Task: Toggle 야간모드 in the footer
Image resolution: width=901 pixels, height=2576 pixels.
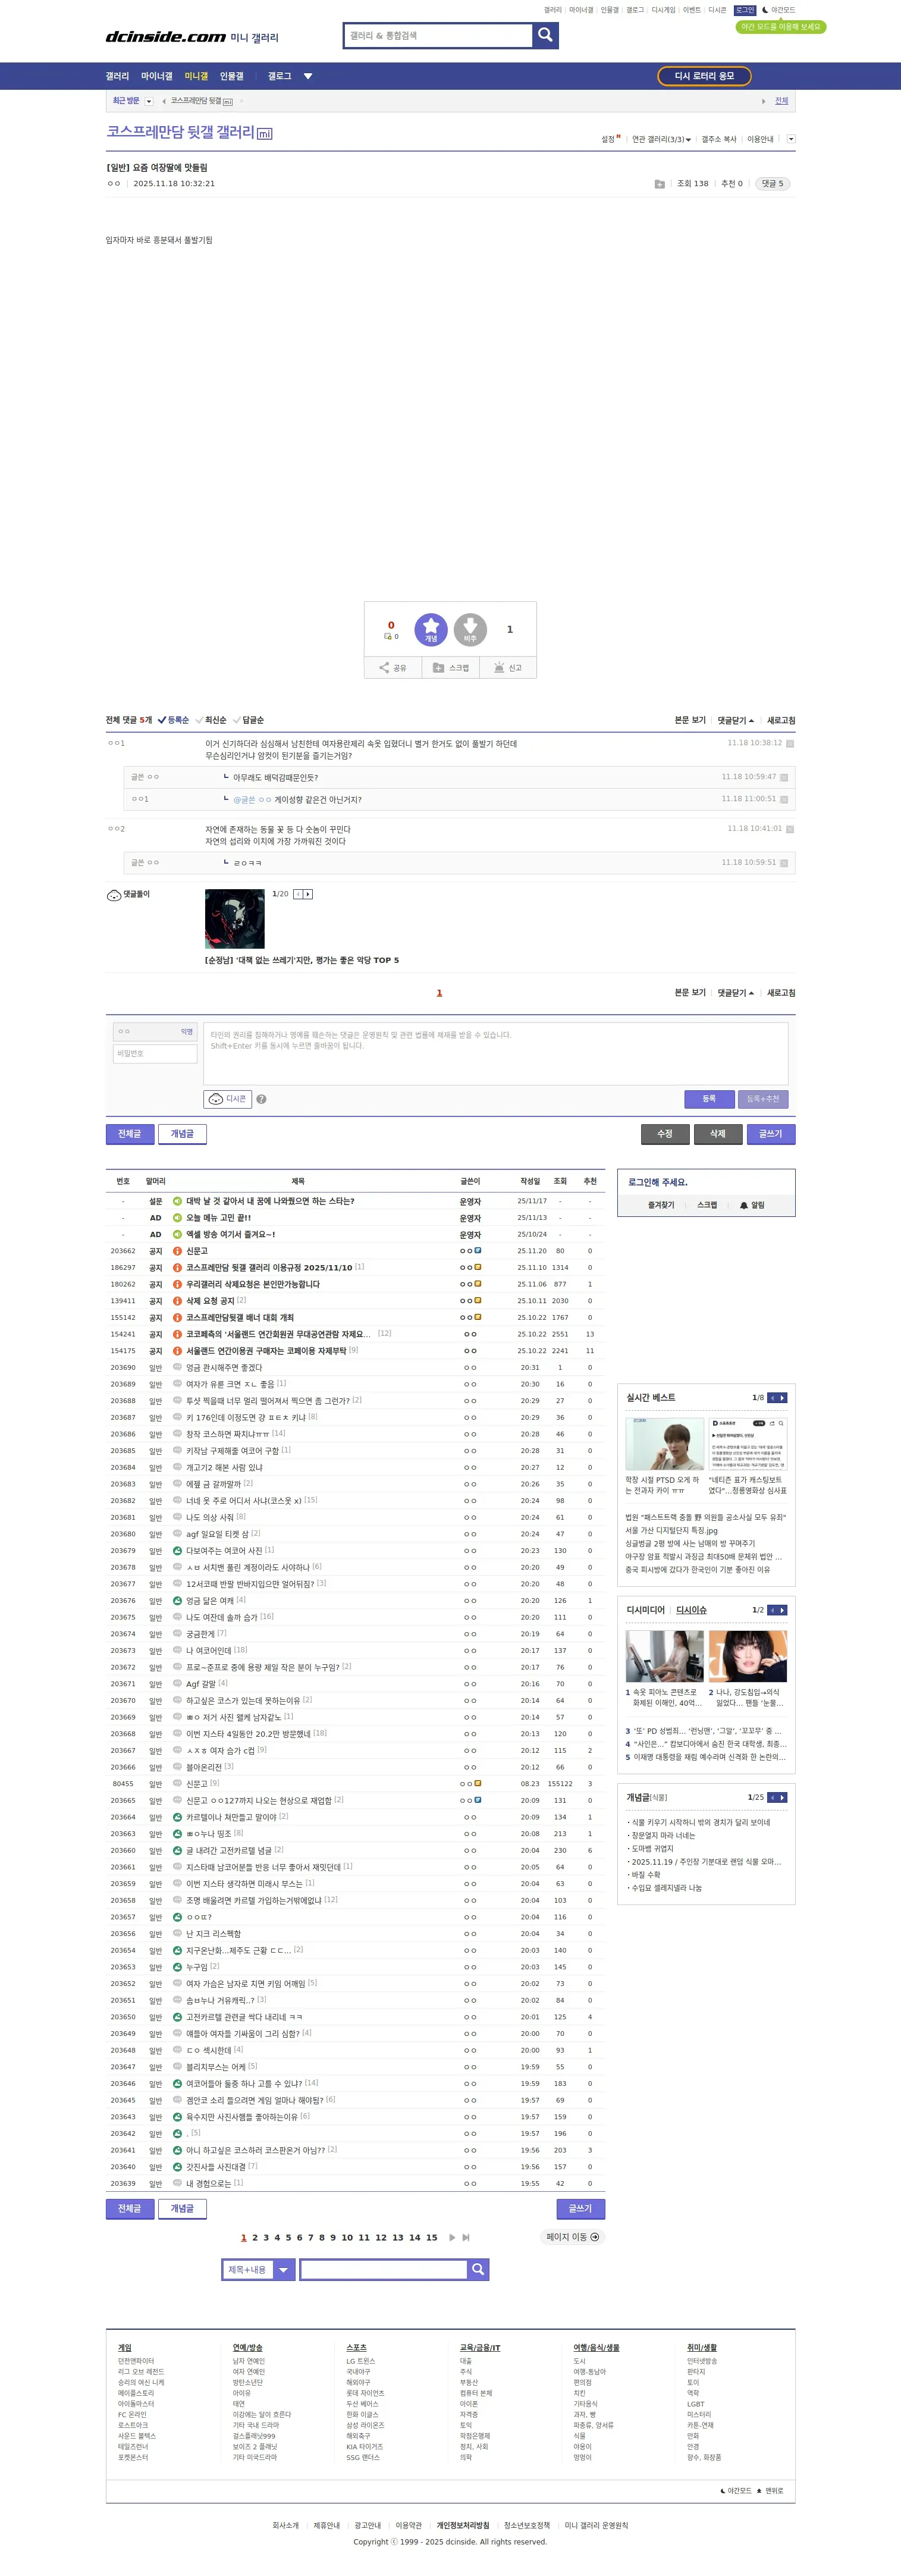Action: pos(735,2491)
